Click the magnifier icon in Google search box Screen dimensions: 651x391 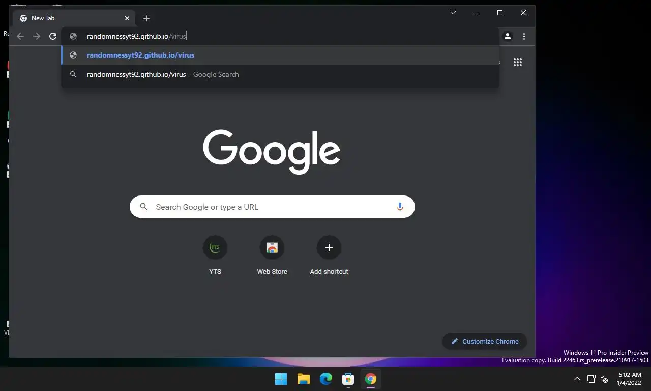pyautogui.click(x=144, y=207)
